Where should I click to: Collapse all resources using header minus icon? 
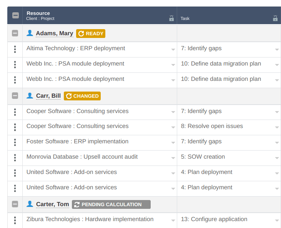pos(15,15)
